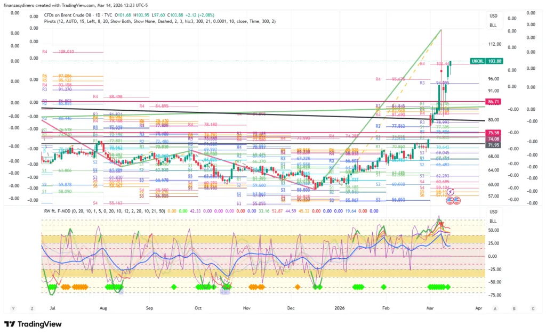Open USD currency selector on main chart

point(493,16)
